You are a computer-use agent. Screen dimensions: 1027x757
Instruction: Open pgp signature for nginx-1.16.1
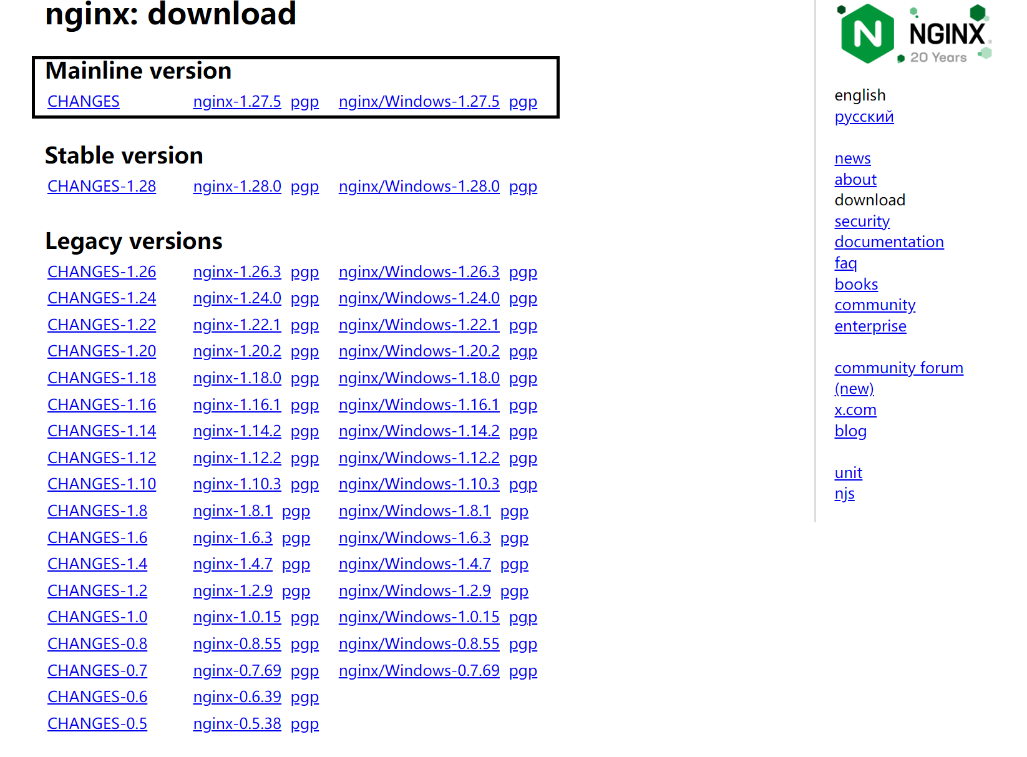(304, 405)
